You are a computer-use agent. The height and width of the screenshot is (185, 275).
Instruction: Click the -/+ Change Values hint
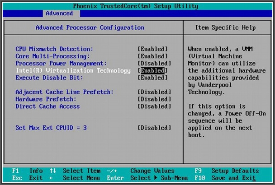[x=141, y=171]
